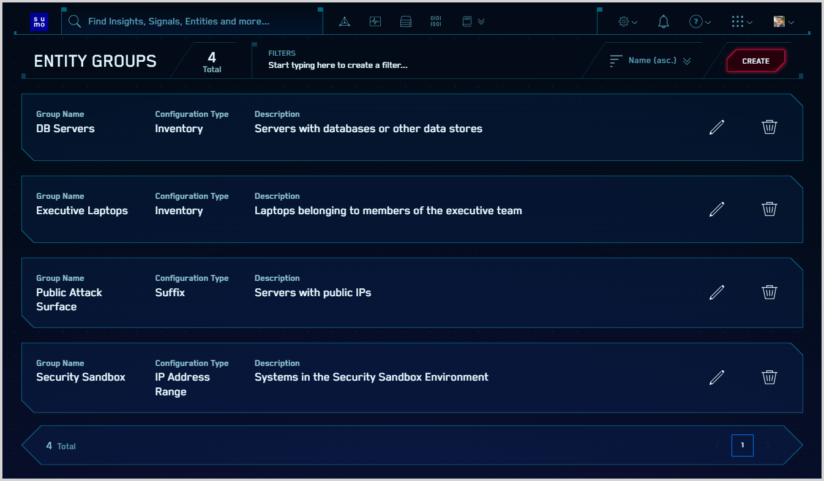Delete the Security Sandbox entity group

click(x=769, y=377)
